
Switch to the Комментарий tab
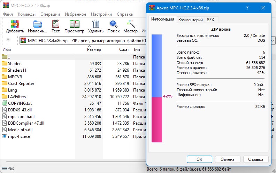(x=191, y=20)
